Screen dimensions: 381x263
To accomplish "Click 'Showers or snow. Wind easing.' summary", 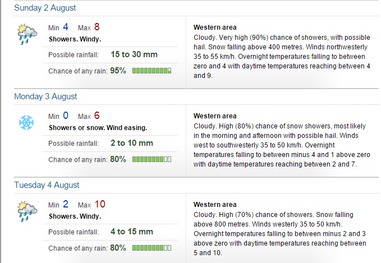I will 98,128.
